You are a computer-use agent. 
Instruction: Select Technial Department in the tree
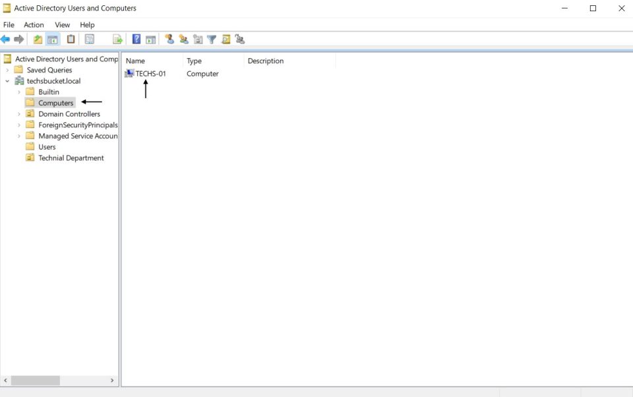pos(71,158)
